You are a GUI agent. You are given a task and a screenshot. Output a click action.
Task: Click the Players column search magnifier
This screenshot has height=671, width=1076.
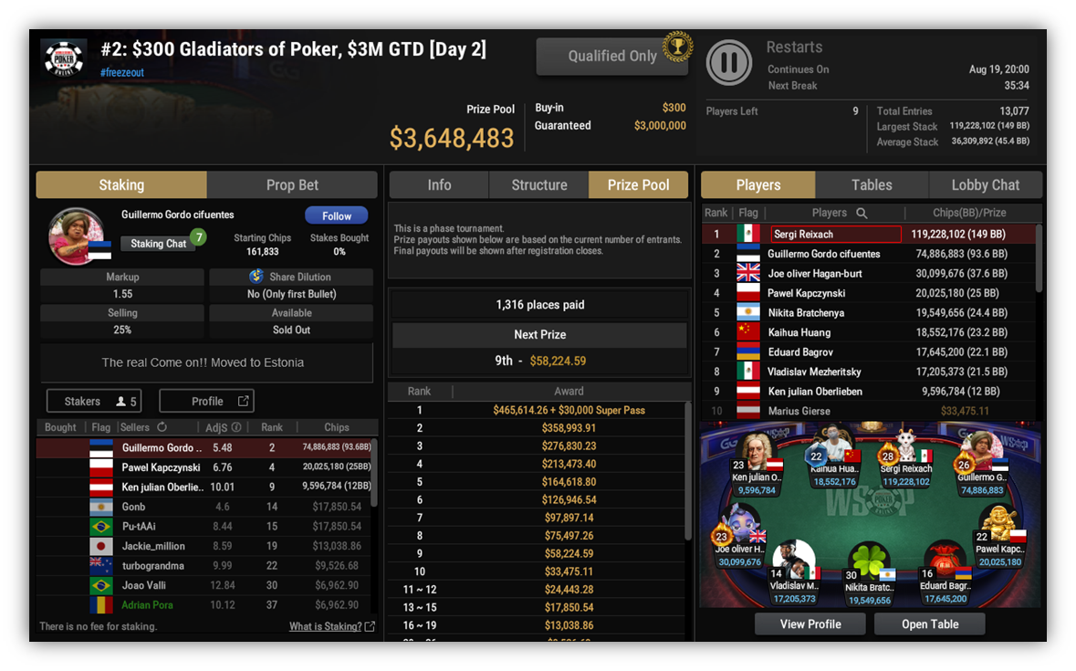point(862,214)
